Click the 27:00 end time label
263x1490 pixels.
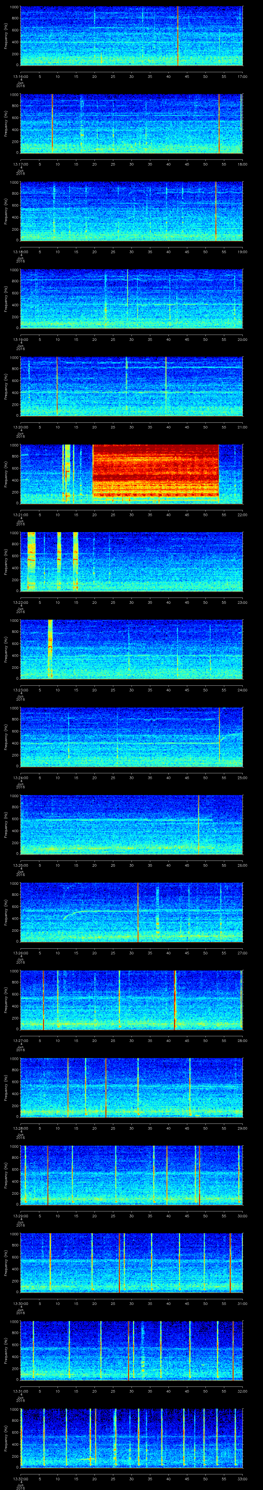point(242,953)
